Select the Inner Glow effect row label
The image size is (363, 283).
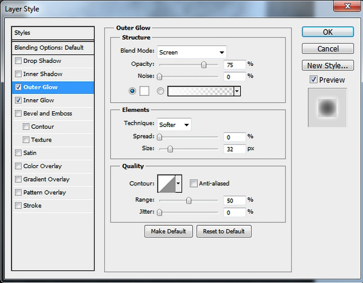(39, 100)
